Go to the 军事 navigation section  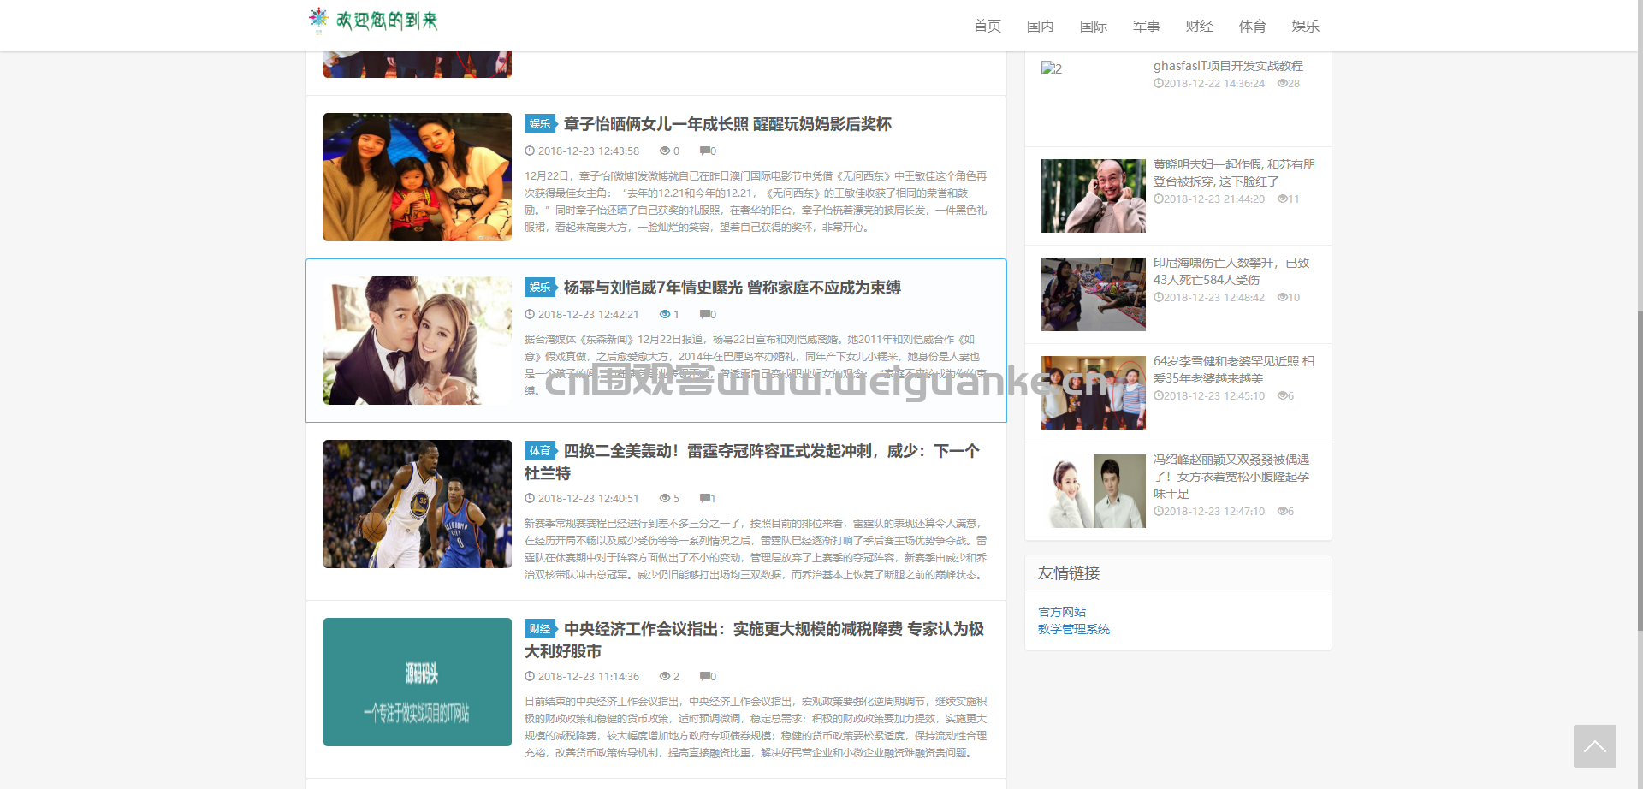tap(1146, 27)
